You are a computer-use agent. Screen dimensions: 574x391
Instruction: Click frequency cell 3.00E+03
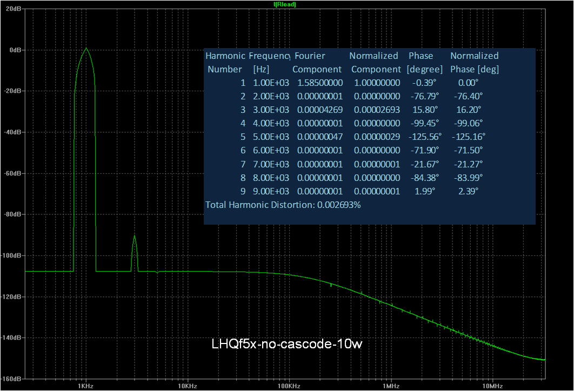271,110
